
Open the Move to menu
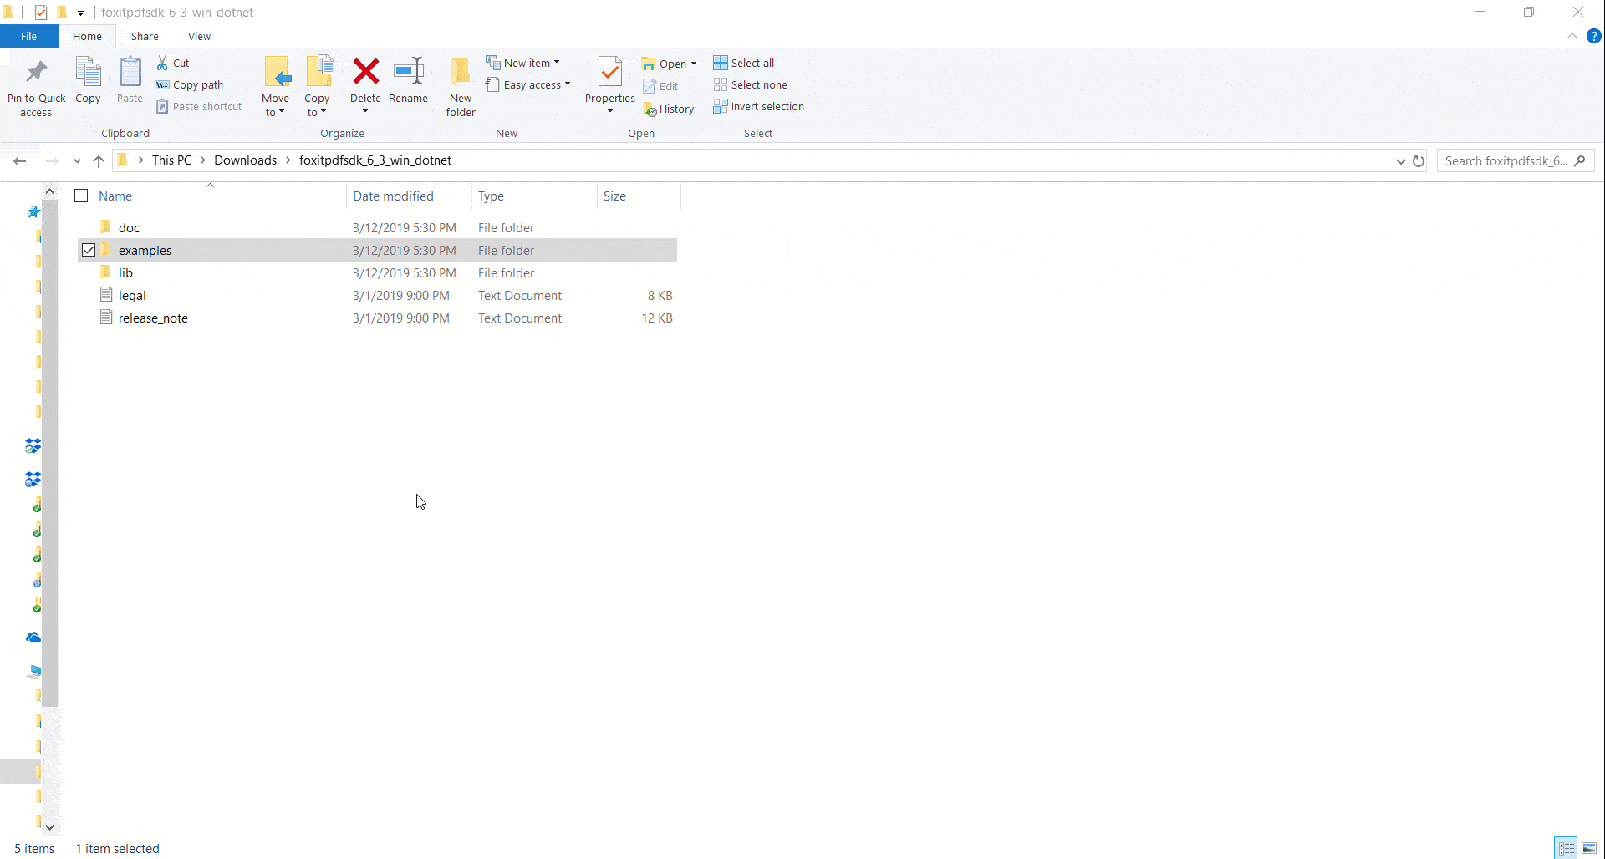pyautogui.click(x=275, y=87)
